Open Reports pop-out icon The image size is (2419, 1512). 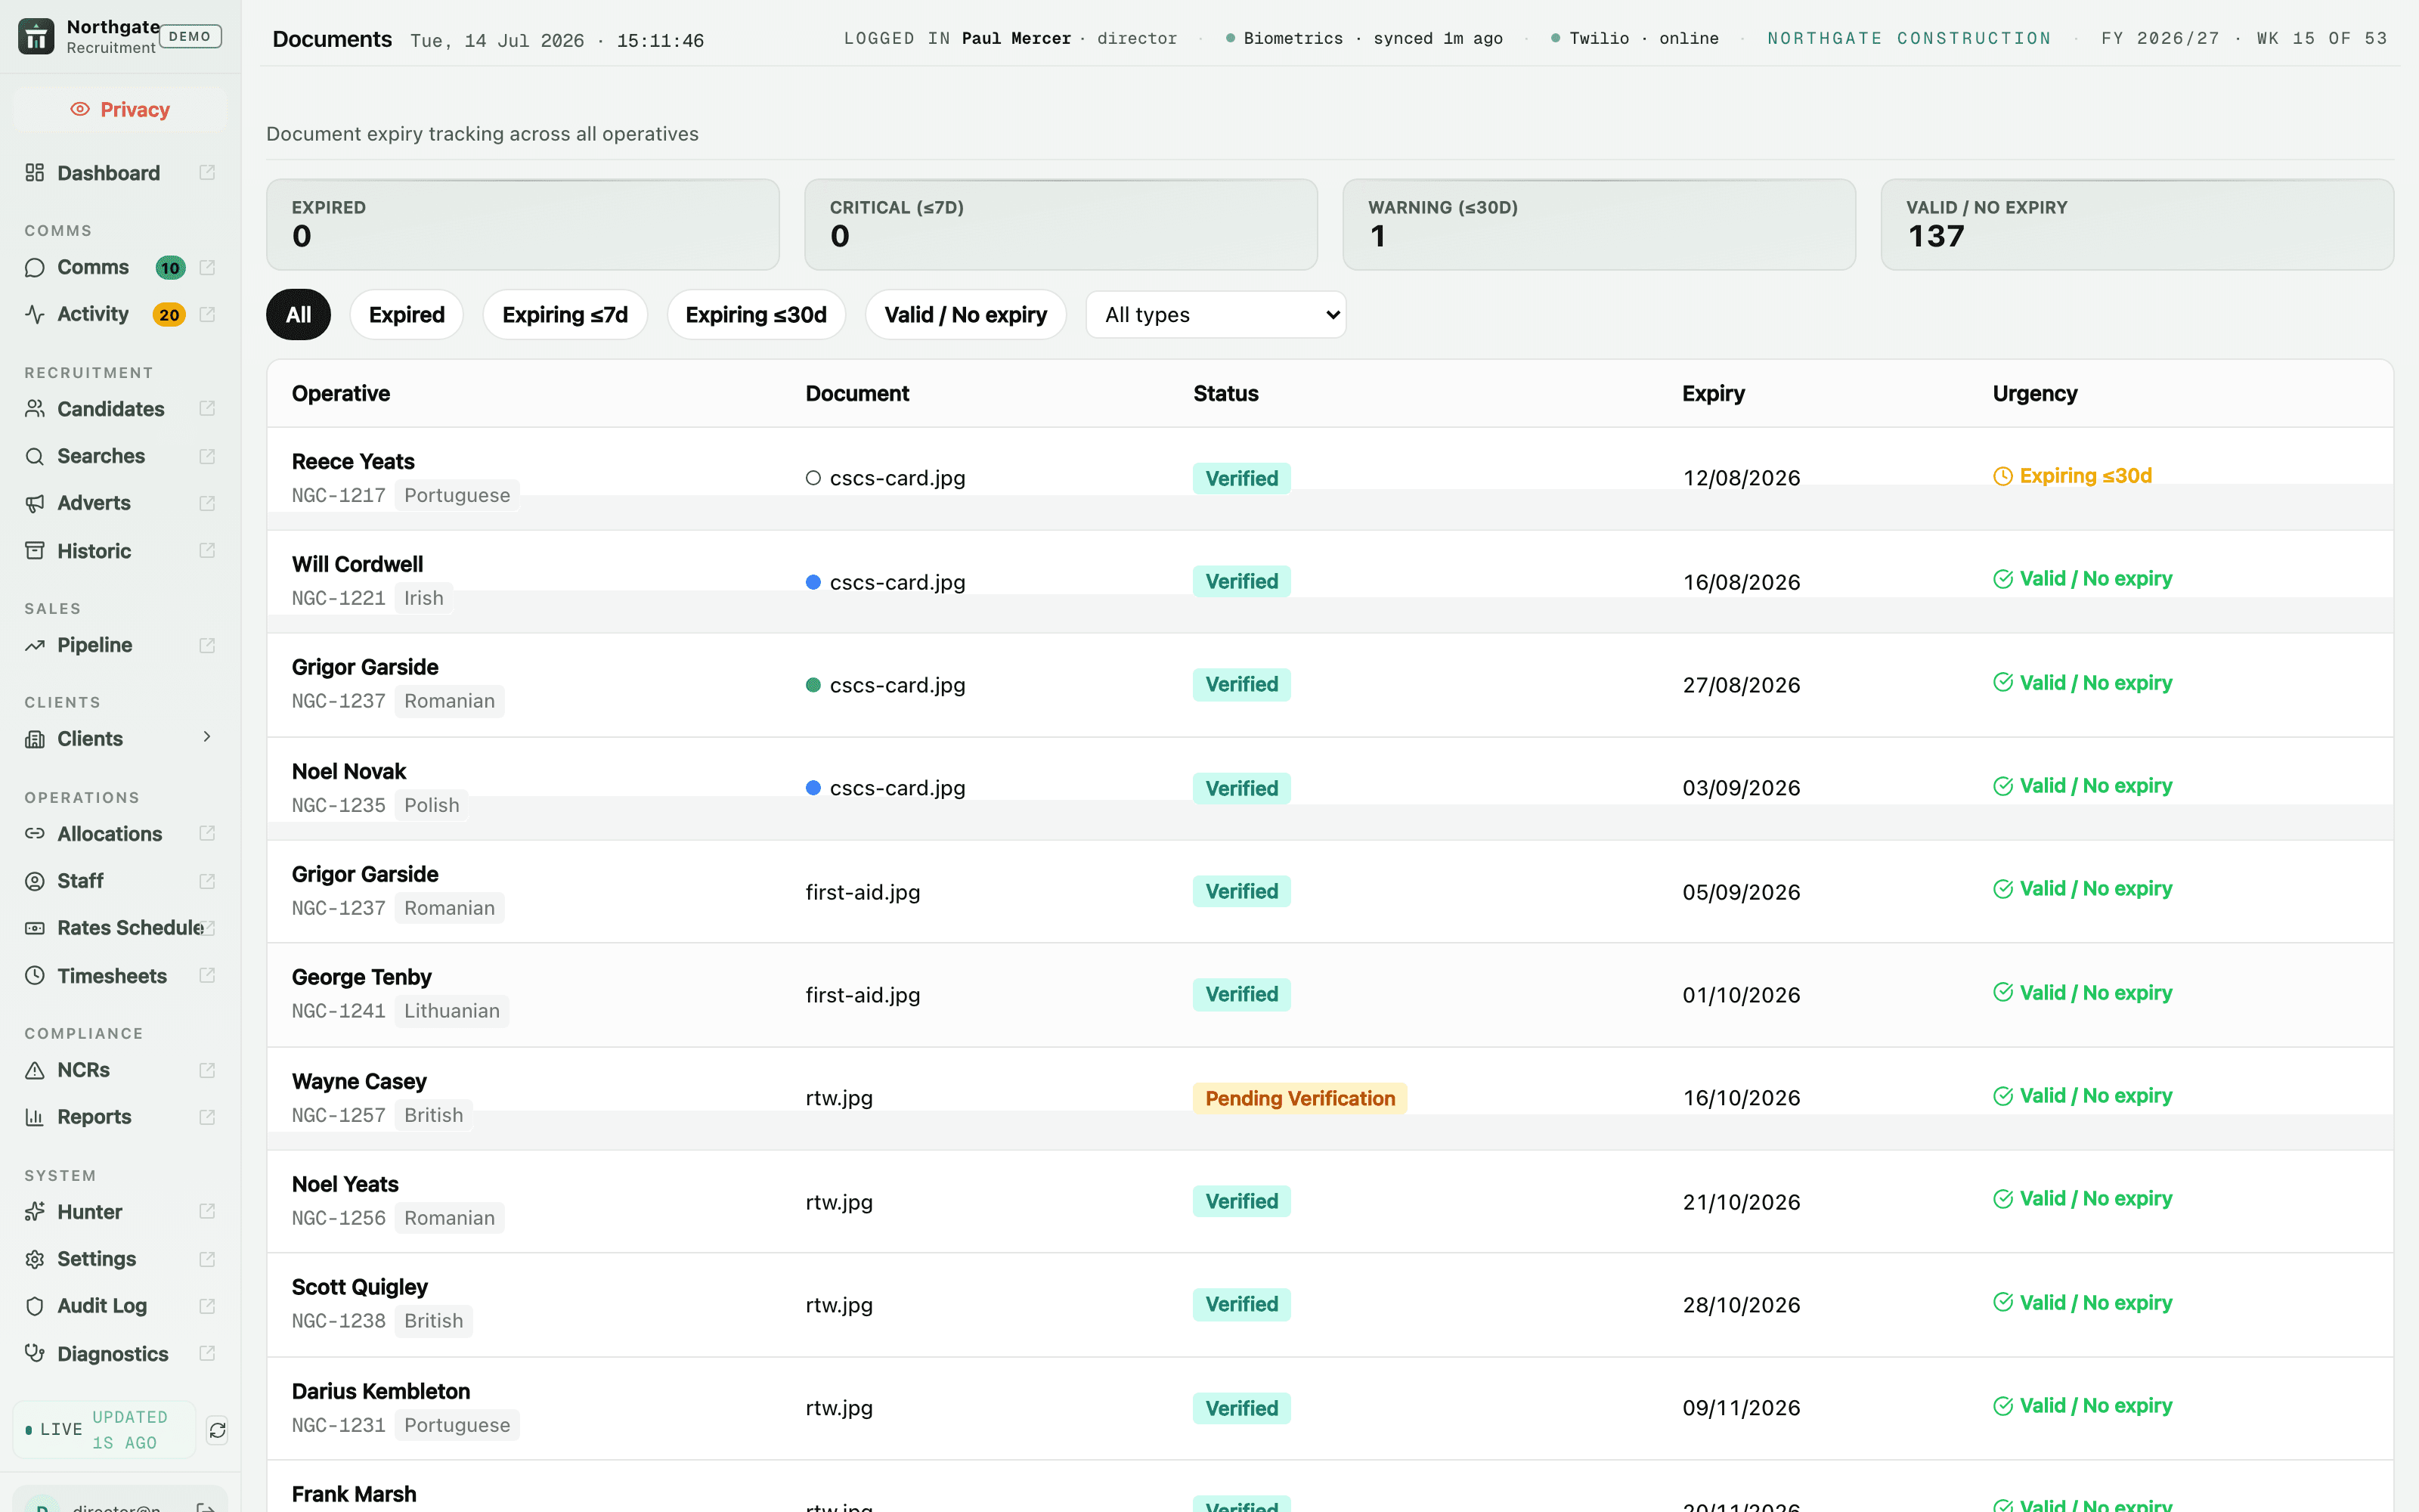point(207,1117)
